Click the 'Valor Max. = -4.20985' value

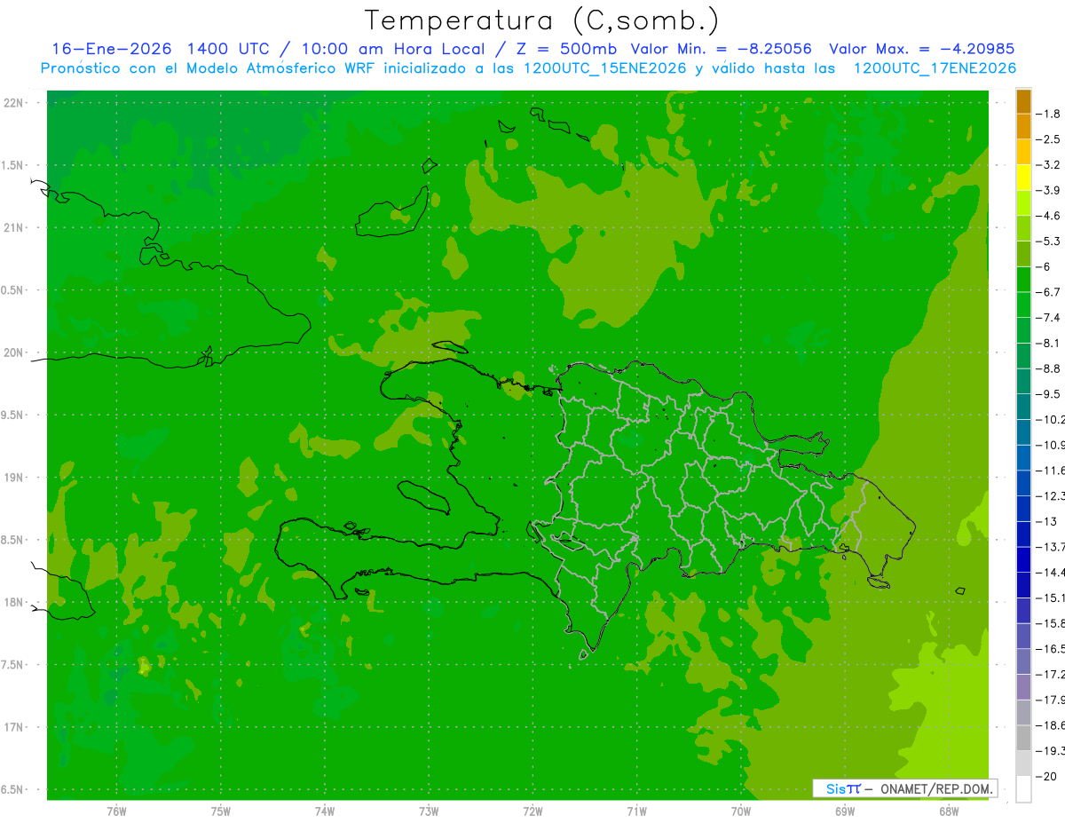(921, 49)
